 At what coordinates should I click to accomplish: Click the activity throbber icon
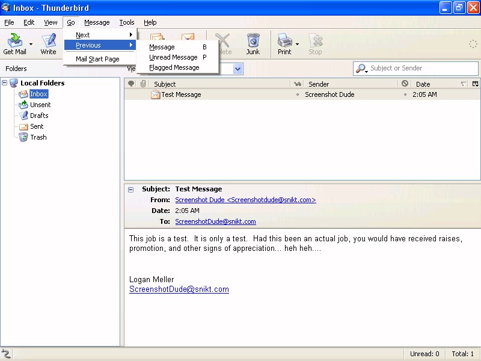473,44
